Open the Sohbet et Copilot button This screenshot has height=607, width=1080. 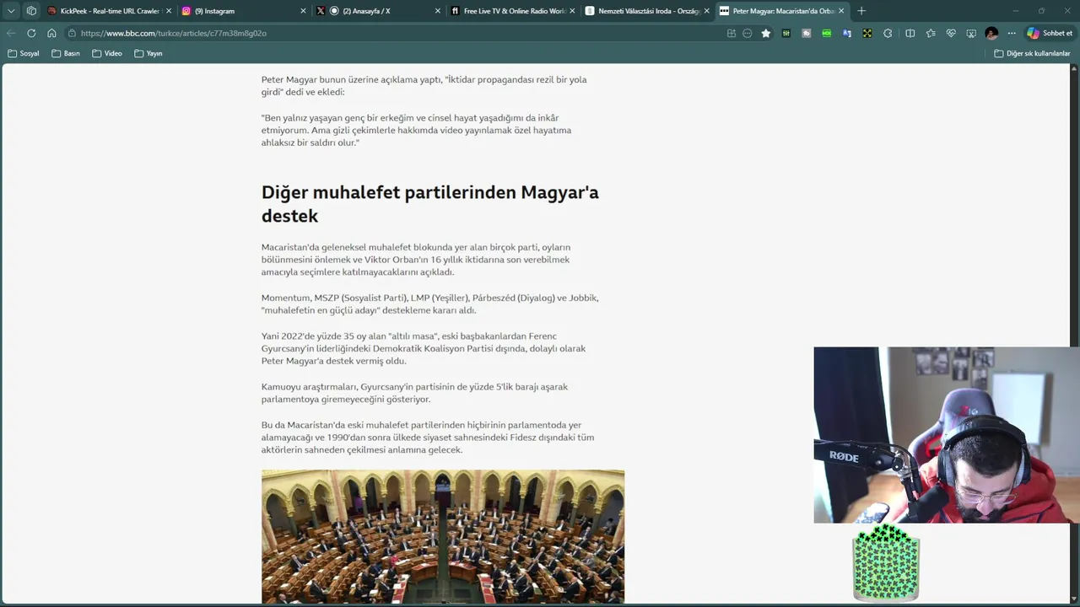(x=1050, y=33)
